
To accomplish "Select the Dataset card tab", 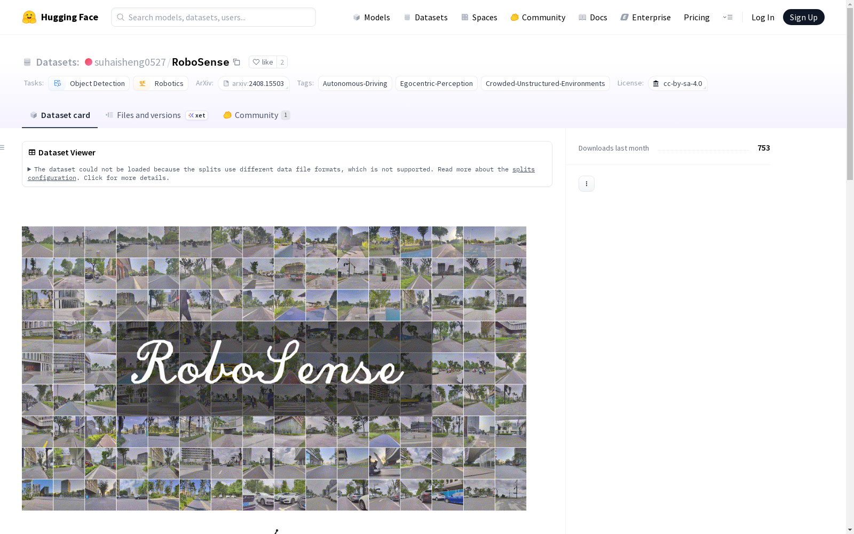I will point(60,115).
